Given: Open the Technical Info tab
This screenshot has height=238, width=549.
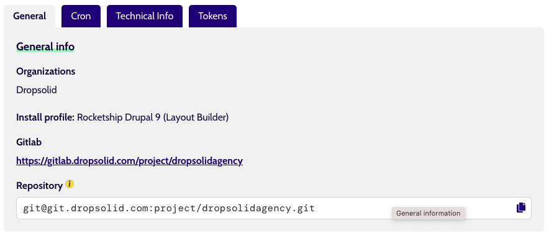Looking at the screenshot, I should click(145, 16).
